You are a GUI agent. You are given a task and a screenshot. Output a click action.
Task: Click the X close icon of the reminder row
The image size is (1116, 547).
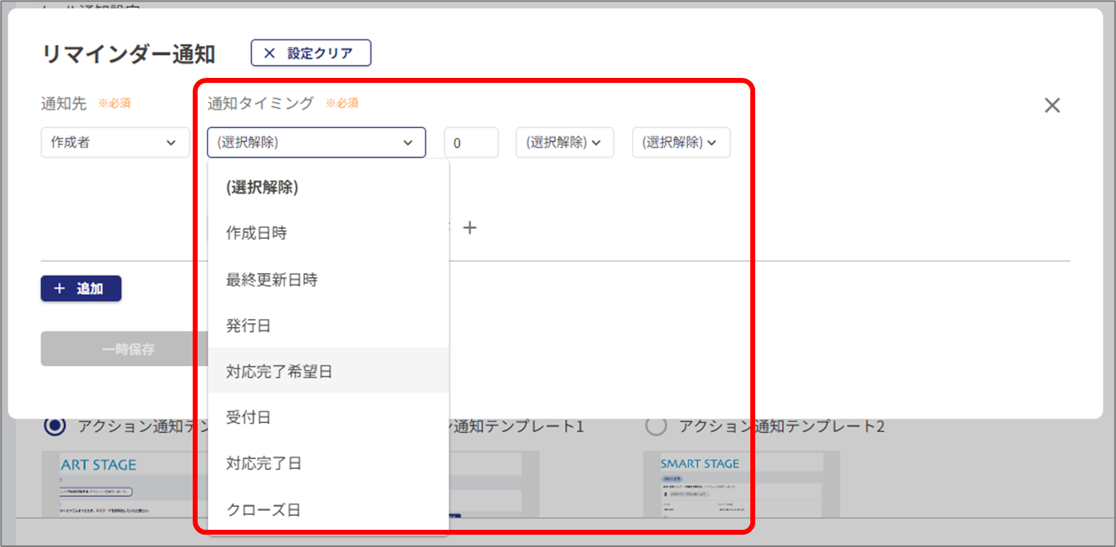[1052, 105]
